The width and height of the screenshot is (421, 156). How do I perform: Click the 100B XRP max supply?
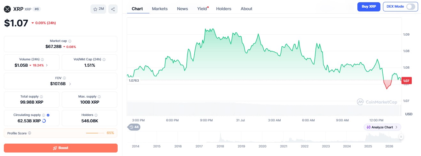pos(90,102)
